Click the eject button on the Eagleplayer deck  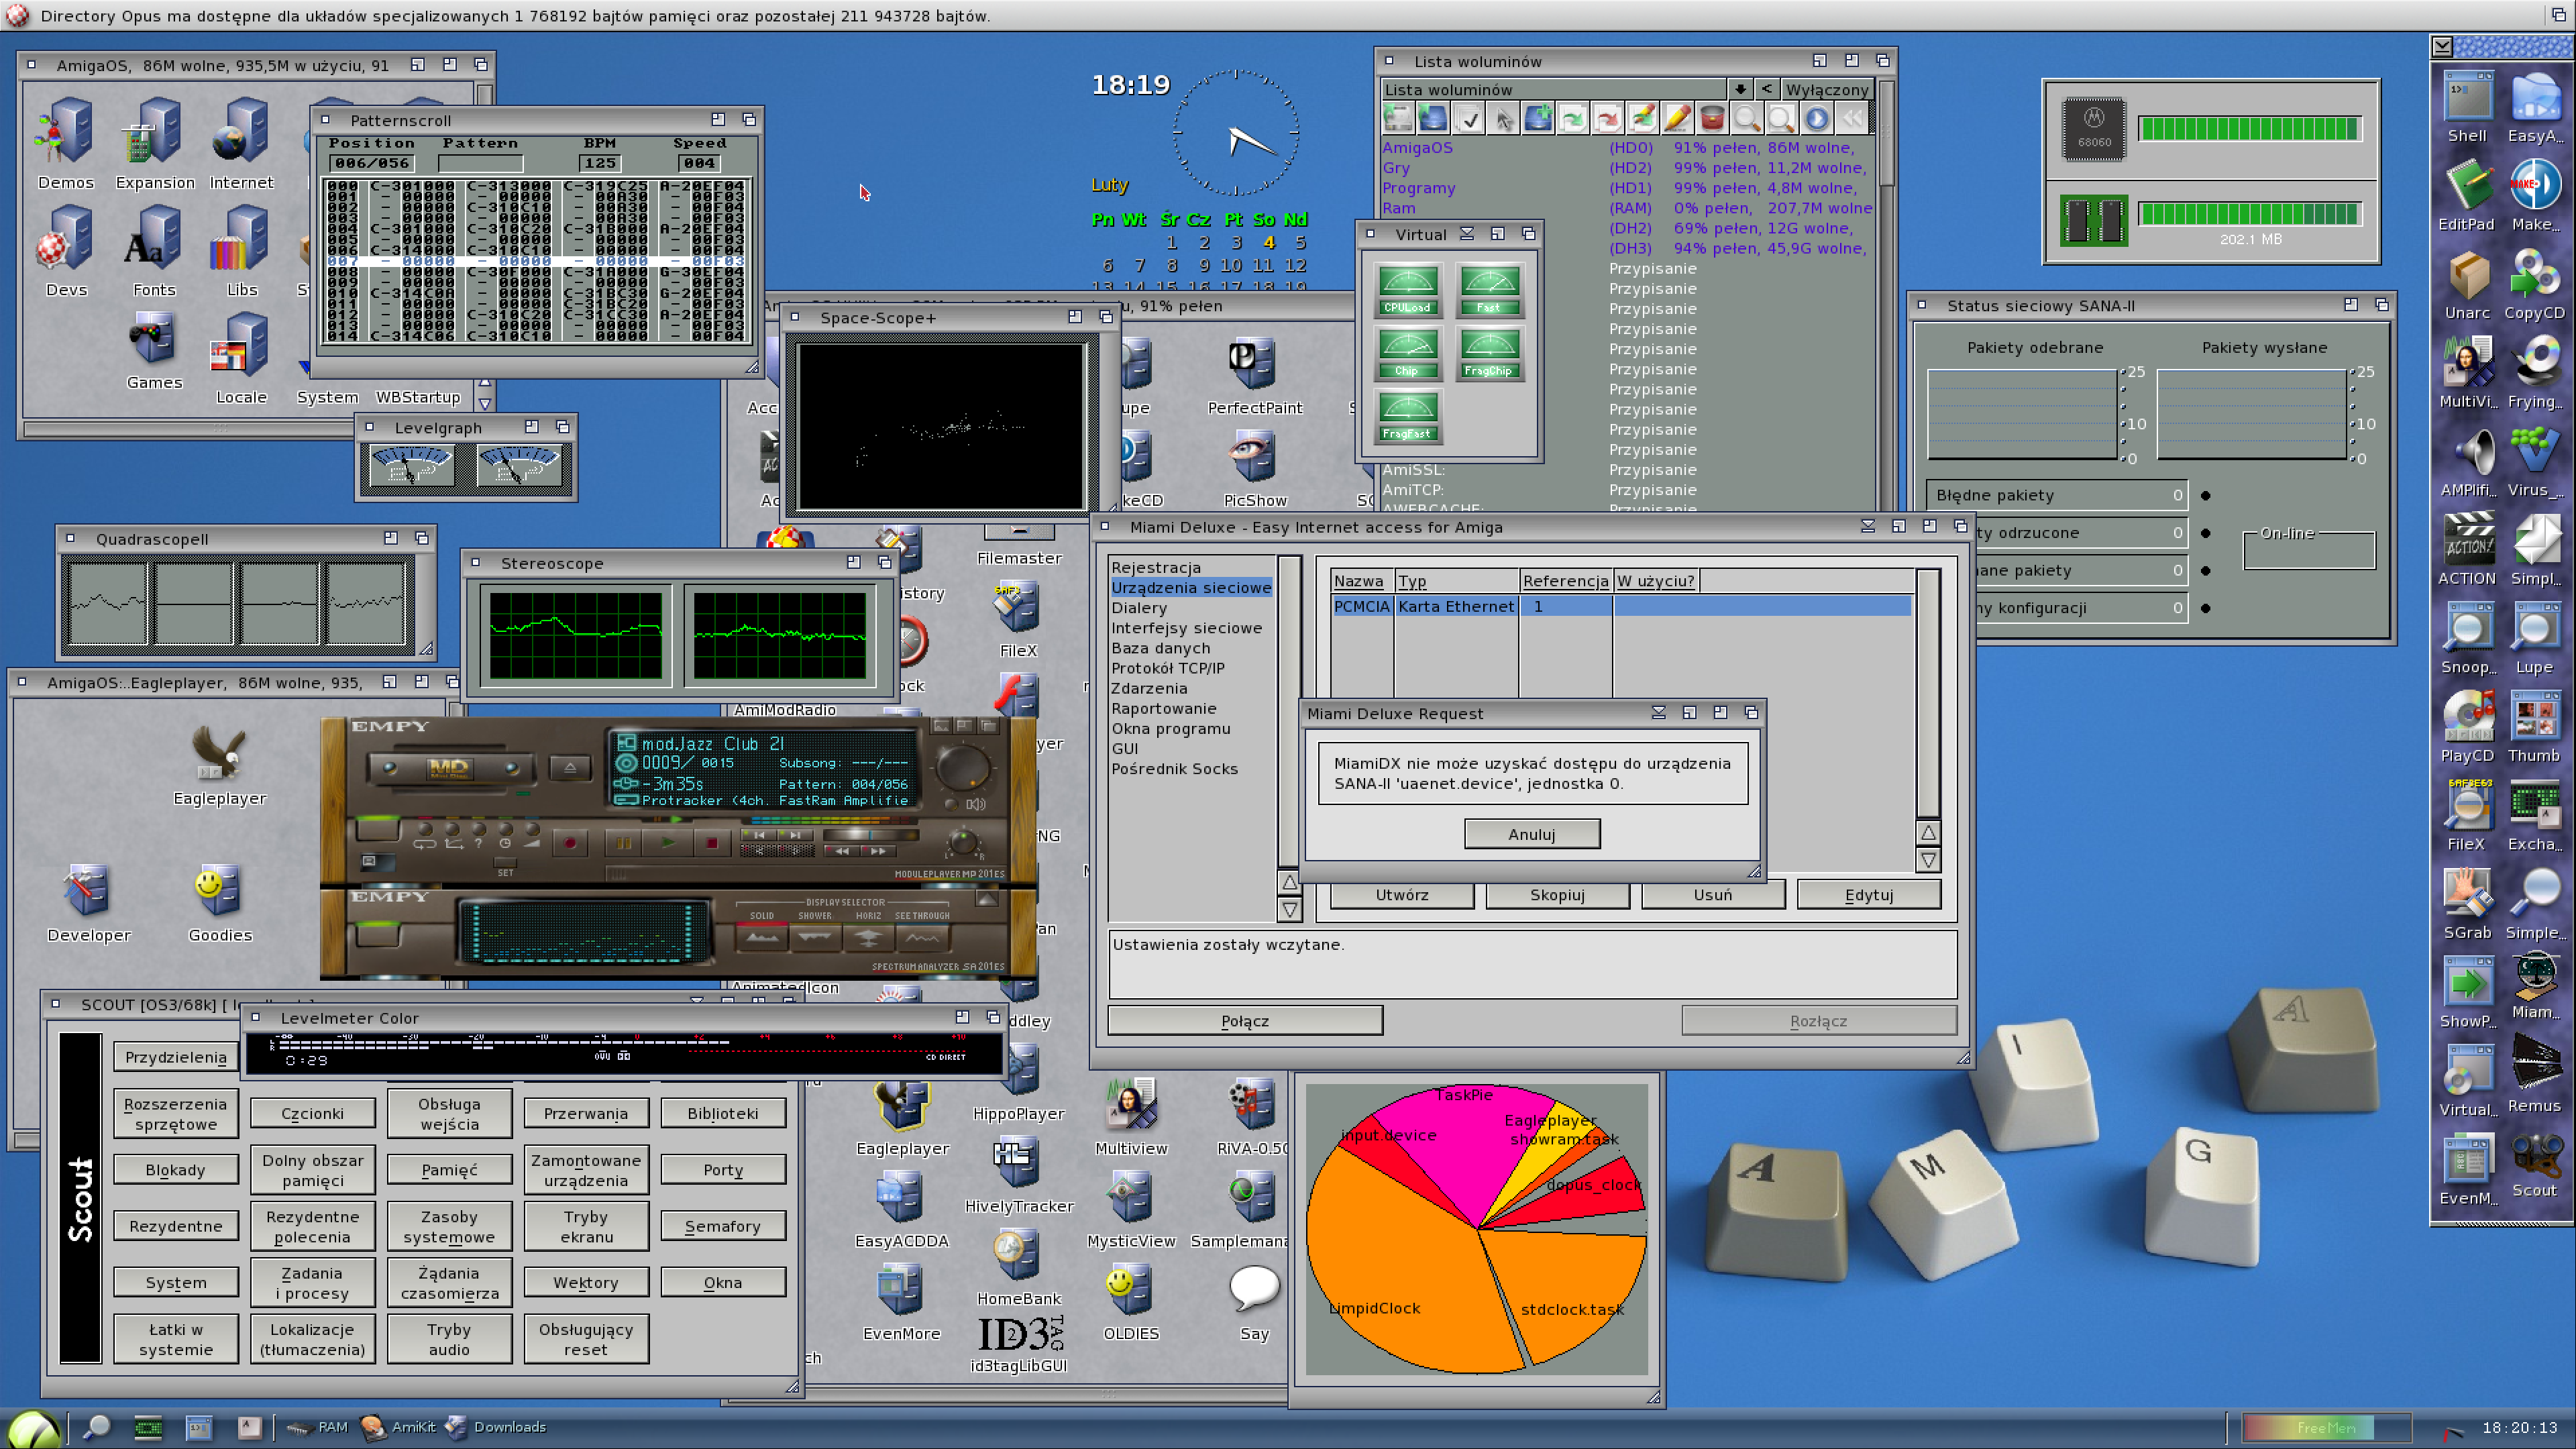tap(570, 768)
